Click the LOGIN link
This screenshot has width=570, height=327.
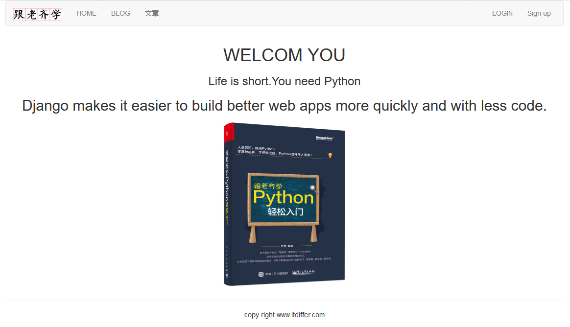pos(502,13)
